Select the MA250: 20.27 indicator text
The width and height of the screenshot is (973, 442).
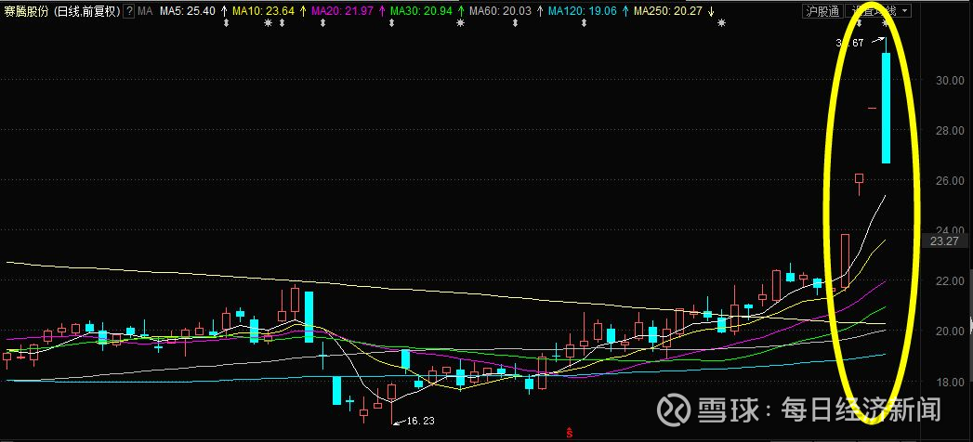pos(666,11)
